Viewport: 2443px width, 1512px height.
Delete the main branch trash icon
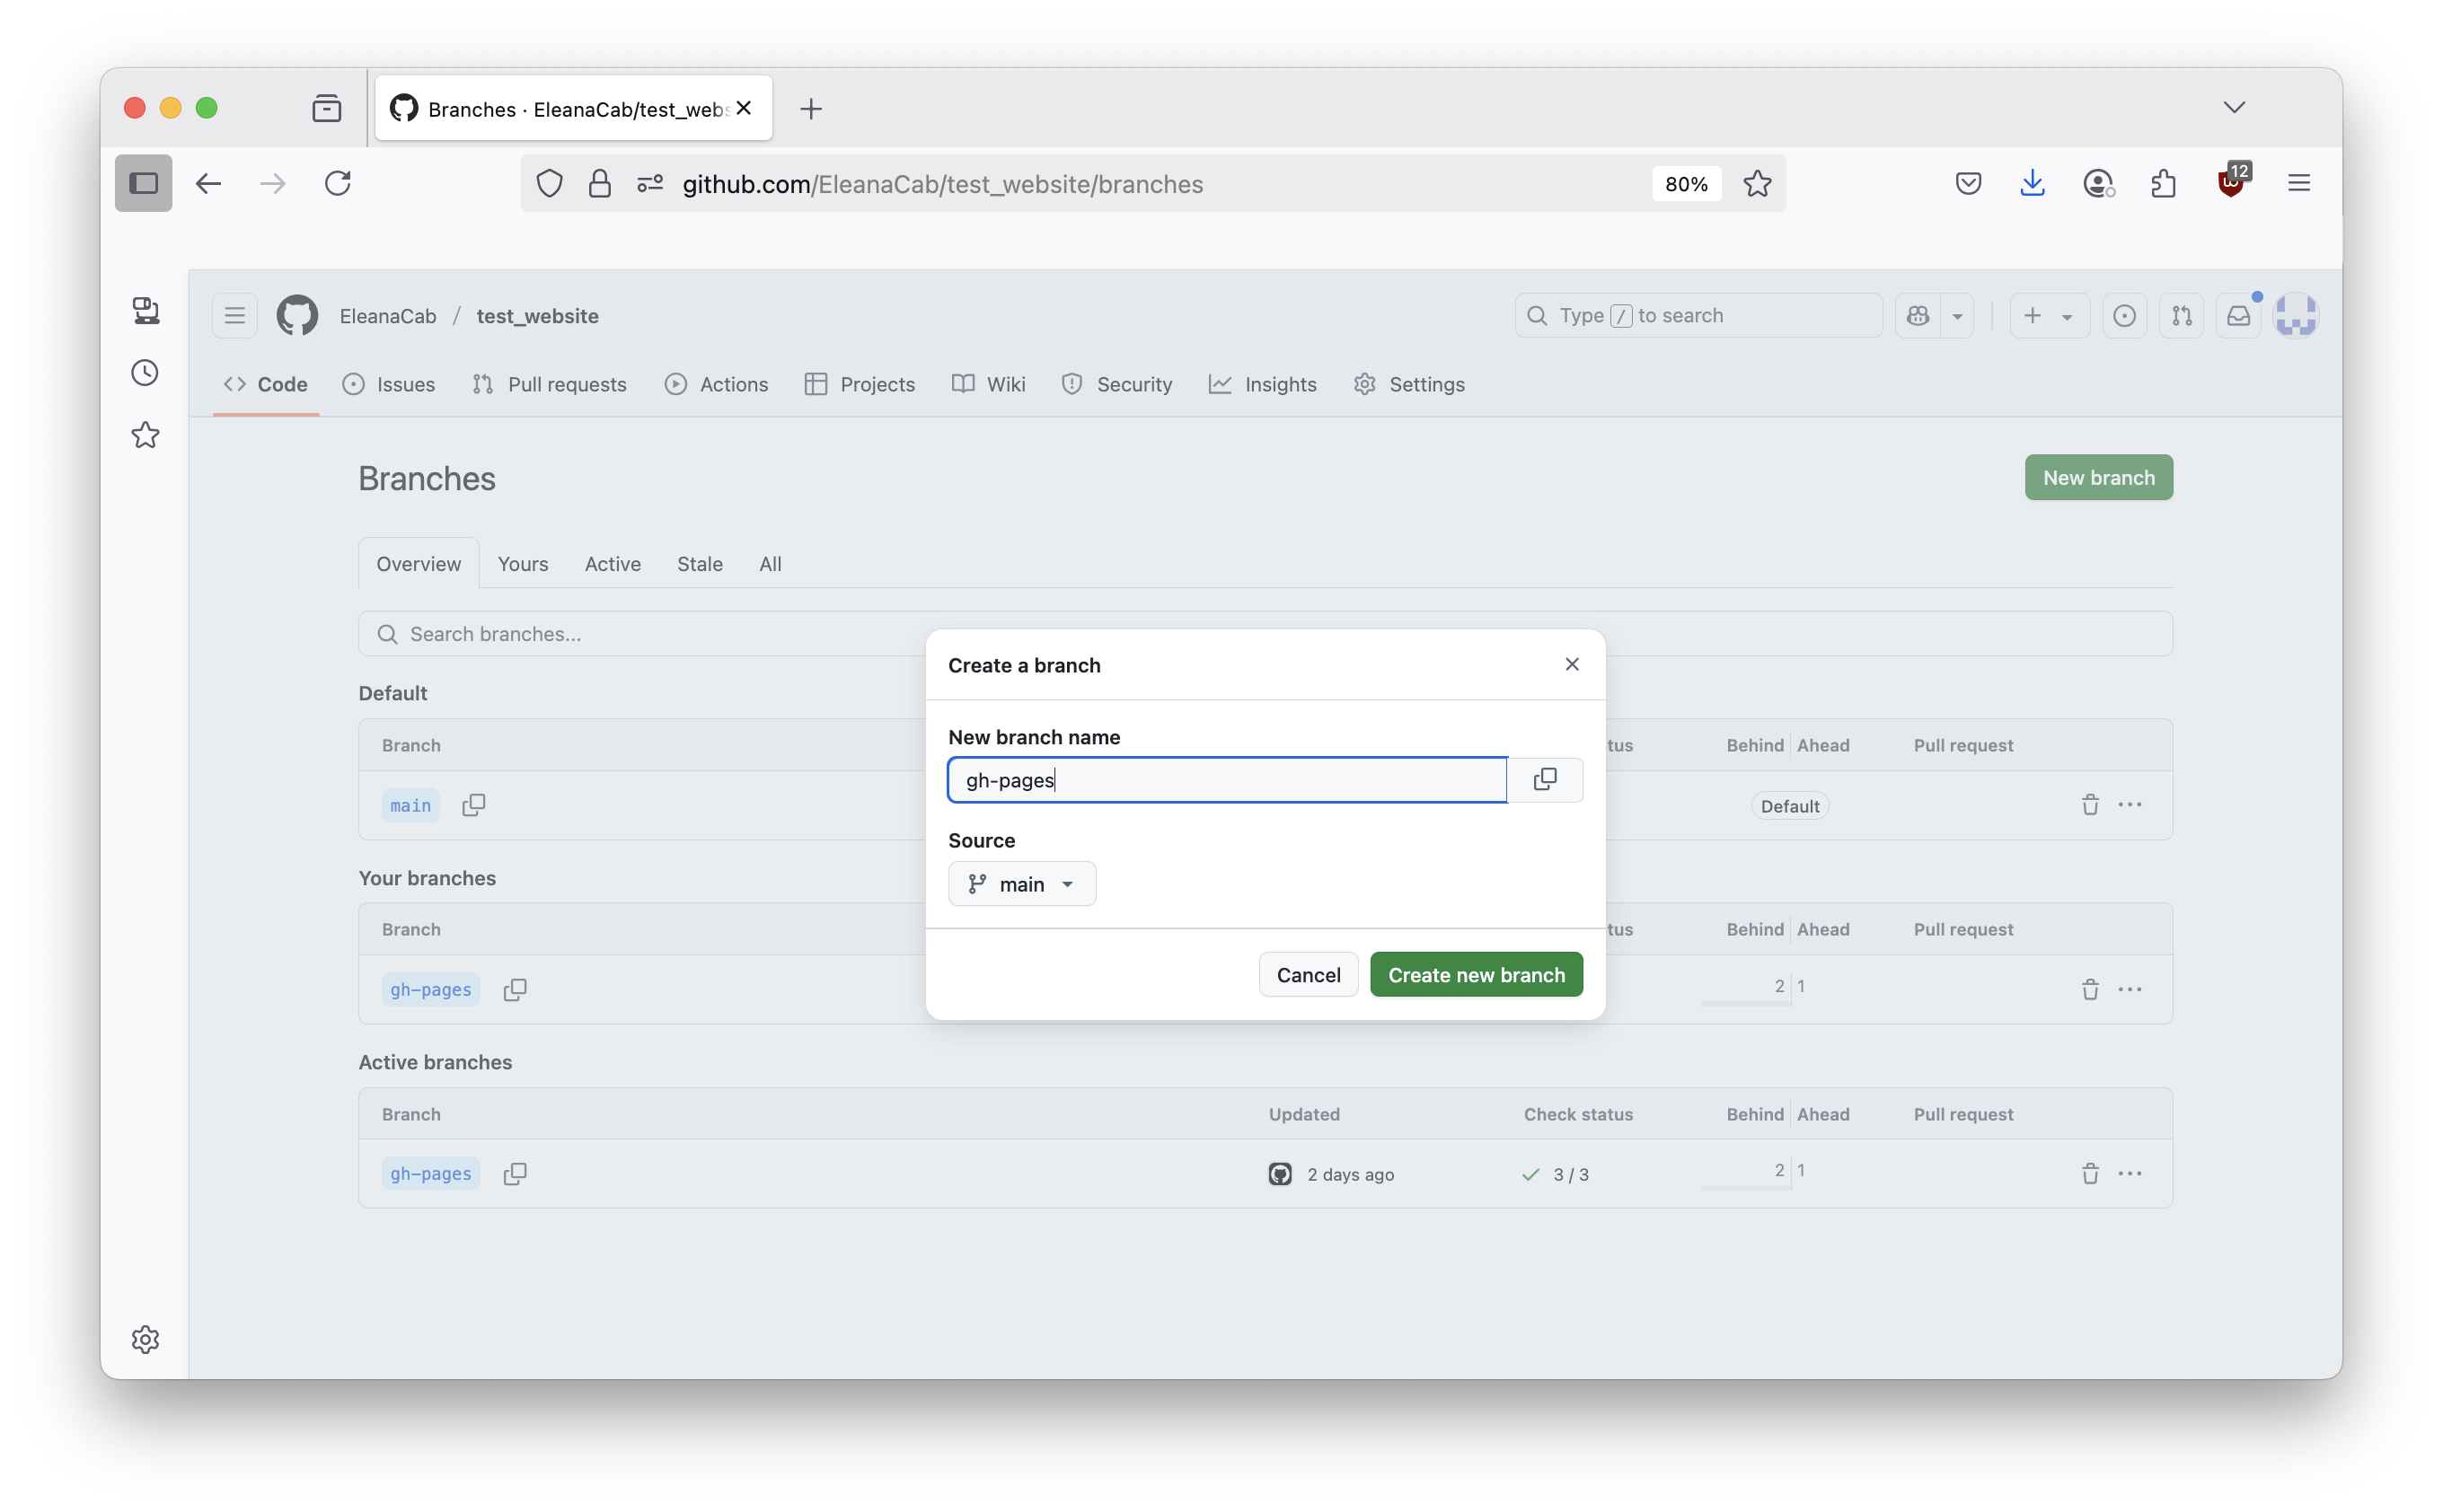pos(2090,805)
